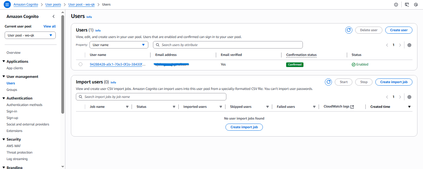Open the Property User name dropdown
The image size is (423, 169).
[x=119, y=45]
